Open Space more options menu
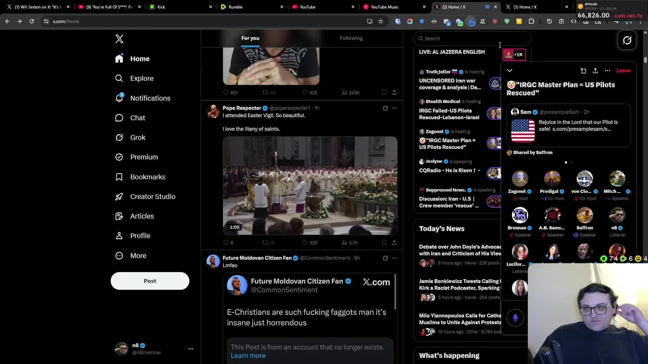 607,71
